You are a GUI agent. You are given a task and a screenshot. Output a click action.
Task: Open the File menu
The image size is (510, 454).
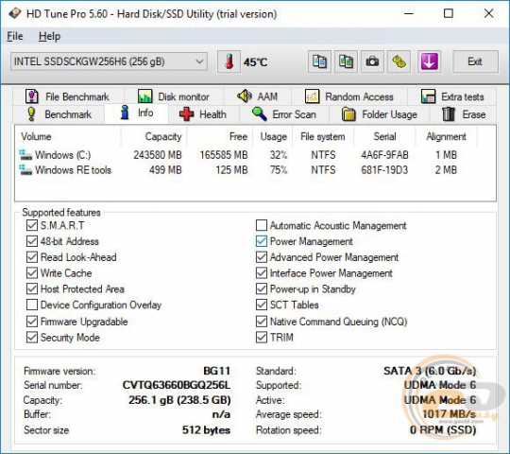click(15, 36)
